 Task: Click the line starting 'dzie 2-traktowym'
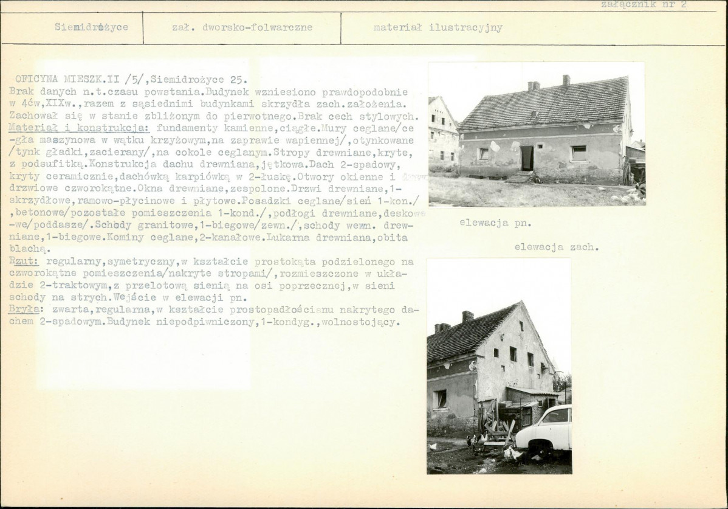pyautogui.click(x=202, y=286)
